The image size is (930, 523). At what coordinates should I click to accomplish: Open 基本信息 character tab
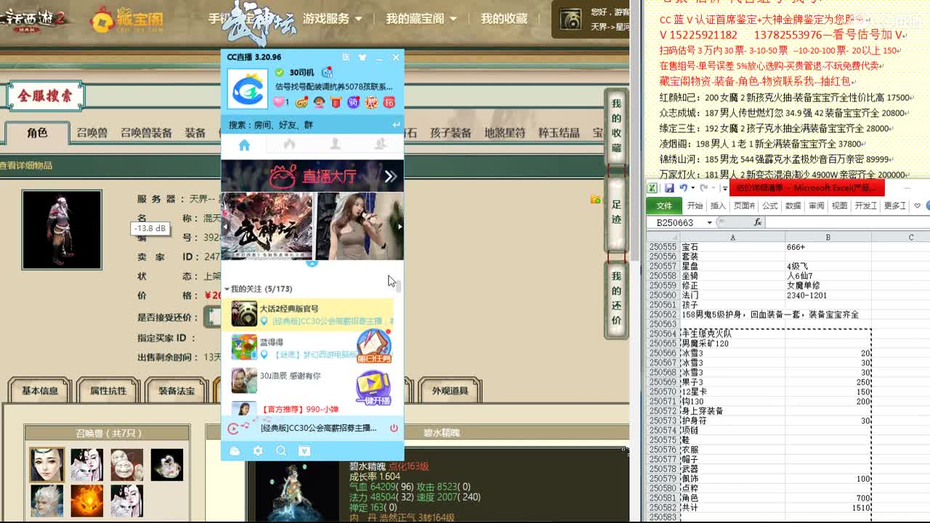coord(39,391)
